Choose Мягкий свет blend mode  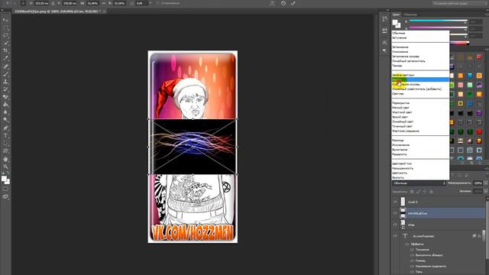click(400, 108)
